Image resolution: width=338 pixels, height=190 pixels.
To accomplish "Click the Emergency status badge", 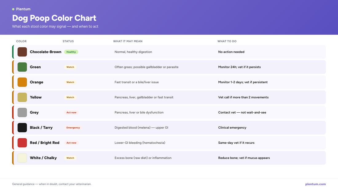I will [73, 127].
